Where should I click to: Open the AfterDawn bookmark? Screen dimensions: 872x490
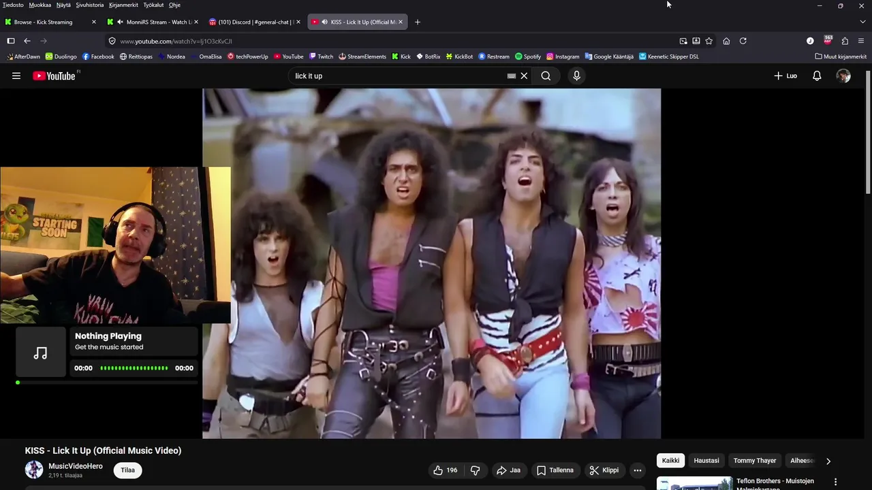pos(23,56)
